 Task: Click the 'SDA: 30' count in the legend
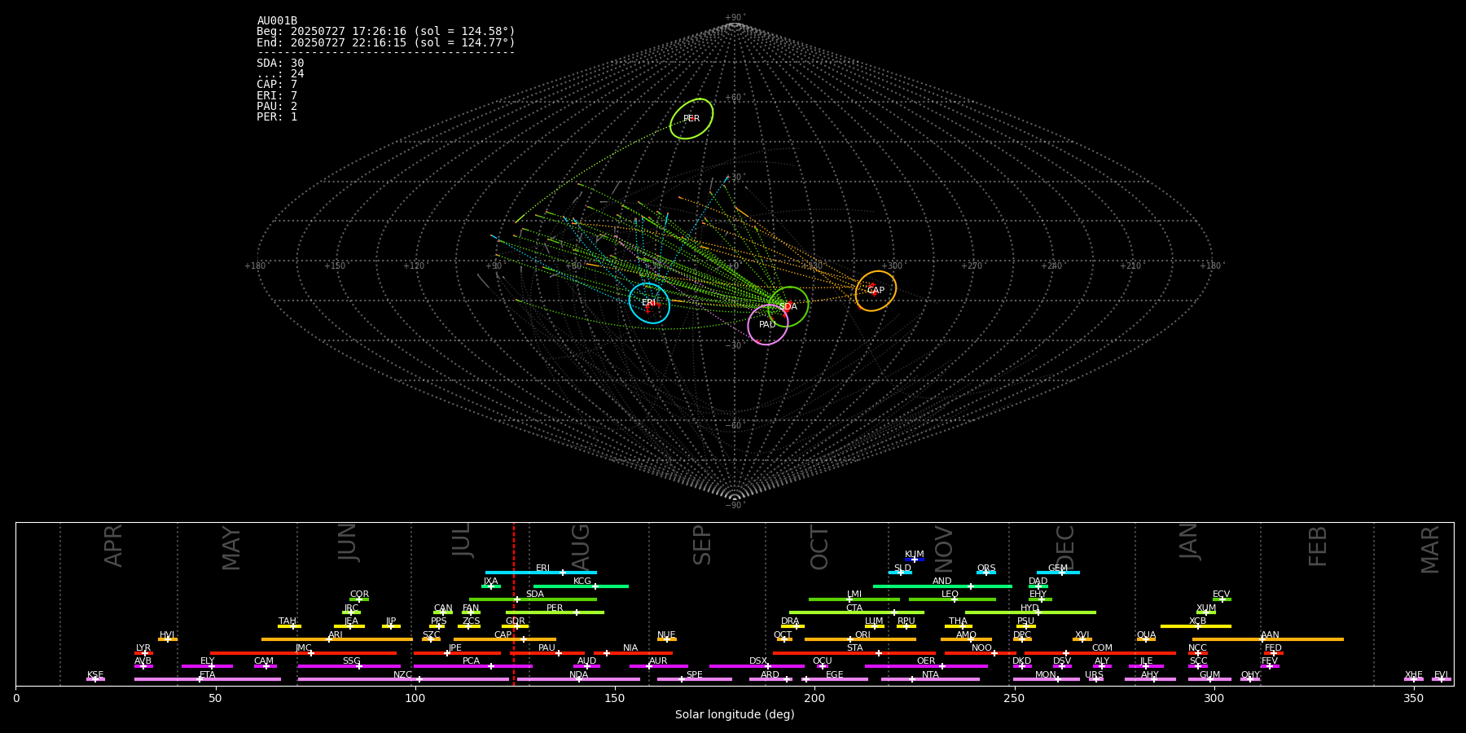(x=280, y=64)
